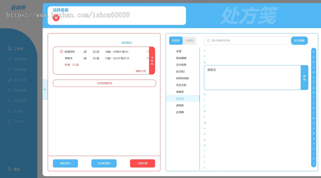The width and height of the screenshot is (321, 178).
Task: Select the 处方药2 category
Action: (x=181, y=72)
